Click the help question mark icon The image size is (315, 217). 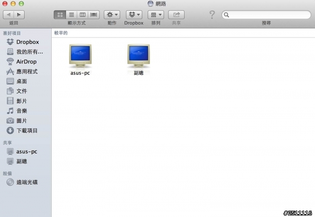click(212, 15)
